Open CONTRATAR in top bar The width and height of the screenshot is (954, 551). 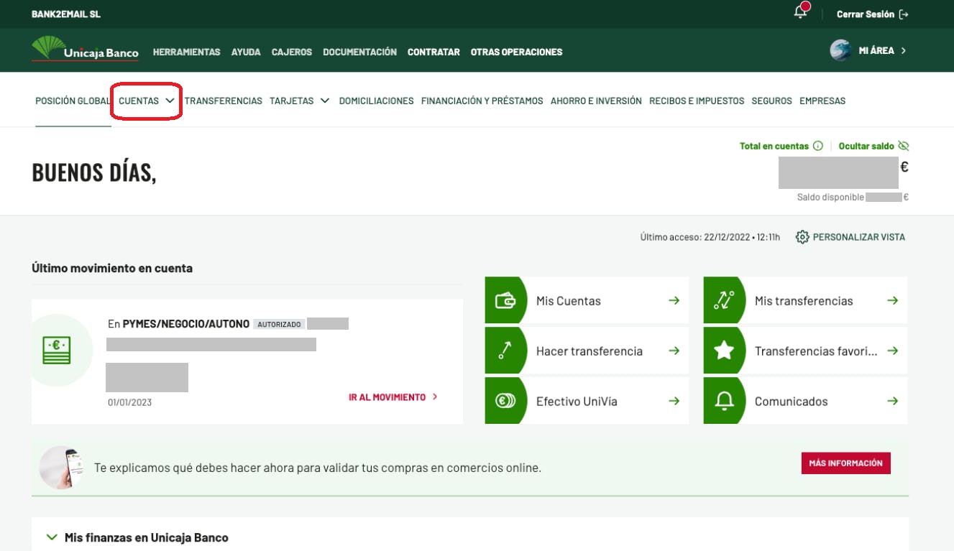434,52
